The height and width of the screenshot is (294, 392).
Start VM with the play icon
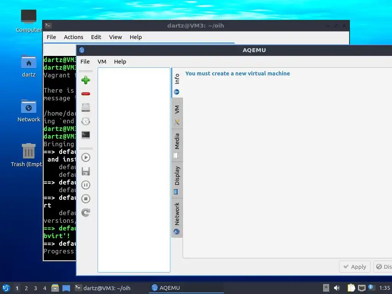85,157
